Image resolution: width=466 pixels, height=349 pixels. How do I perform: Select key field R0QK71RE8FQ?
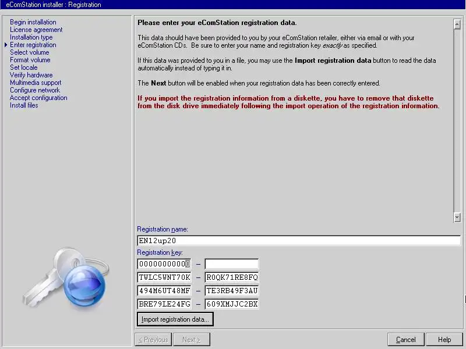231,277
